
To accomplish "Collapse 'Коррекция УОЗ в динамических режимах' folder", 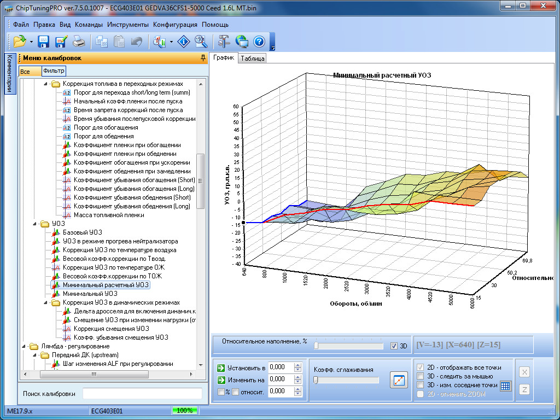I will tap(46, 302).
